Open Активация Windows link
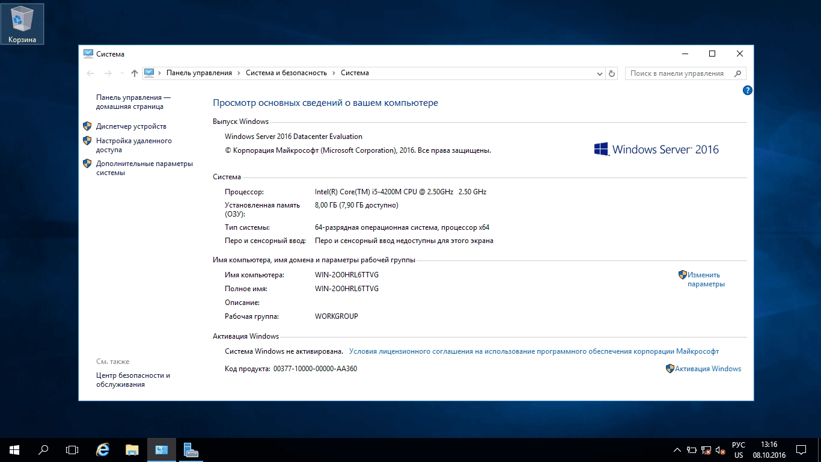The width and height of the screenshot is (821, 462). pyautogui.click(x=708, y=369)
